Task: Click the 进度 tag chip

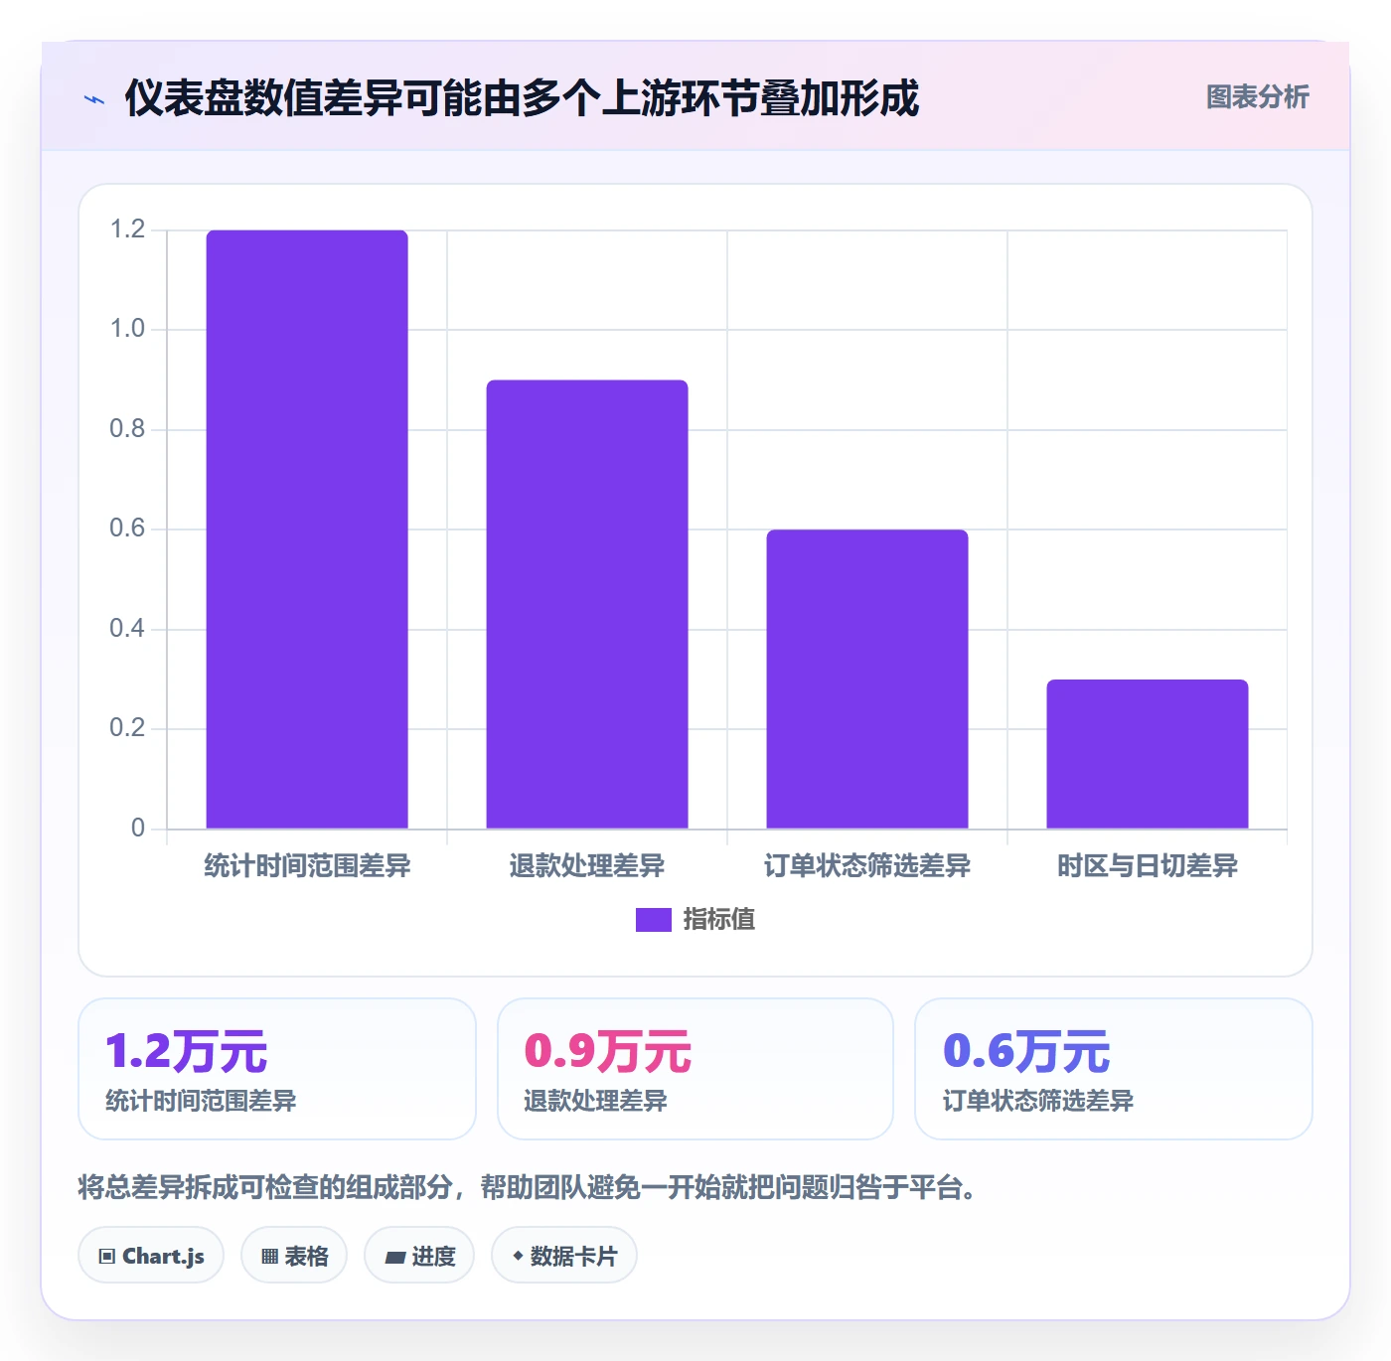Action: pyautogui.click(x=419, y=1256)
